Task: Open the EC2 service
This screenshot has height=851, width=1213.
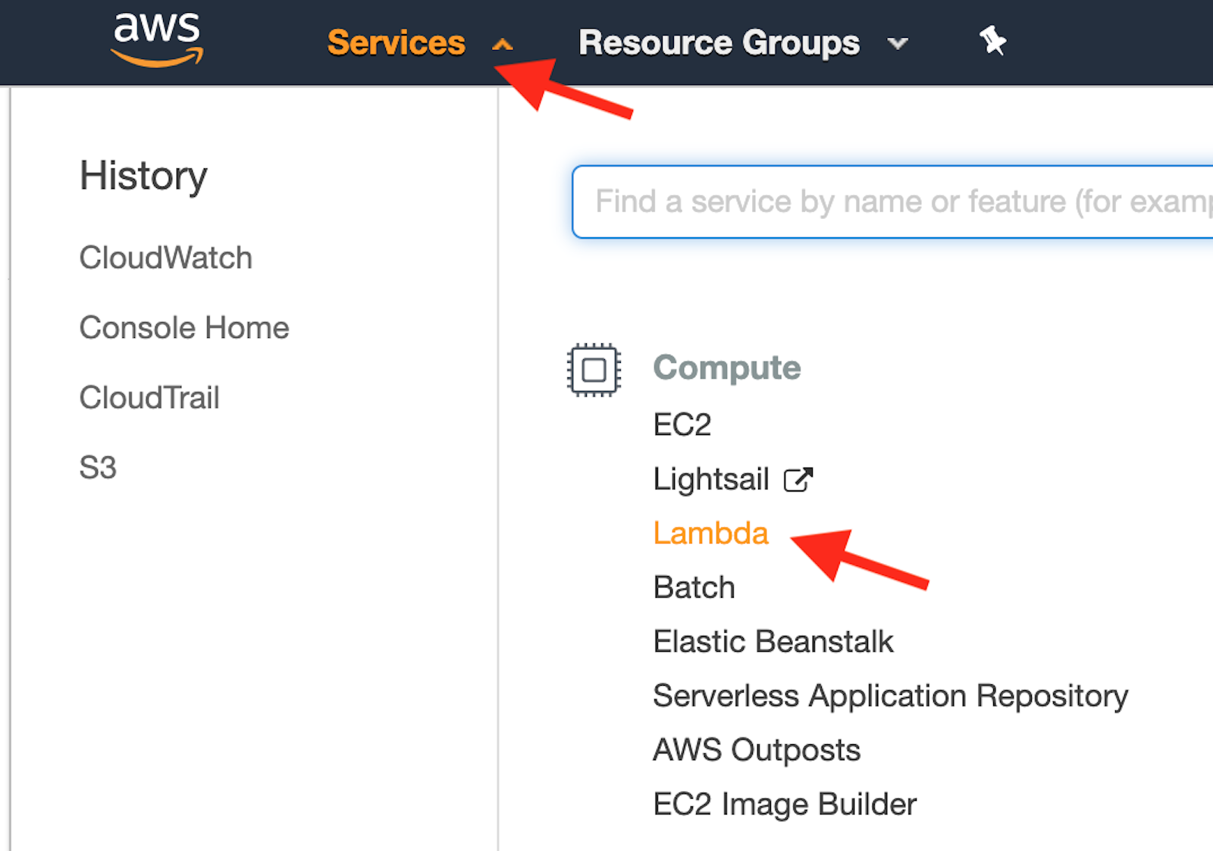Action: (x=681, y=424)
